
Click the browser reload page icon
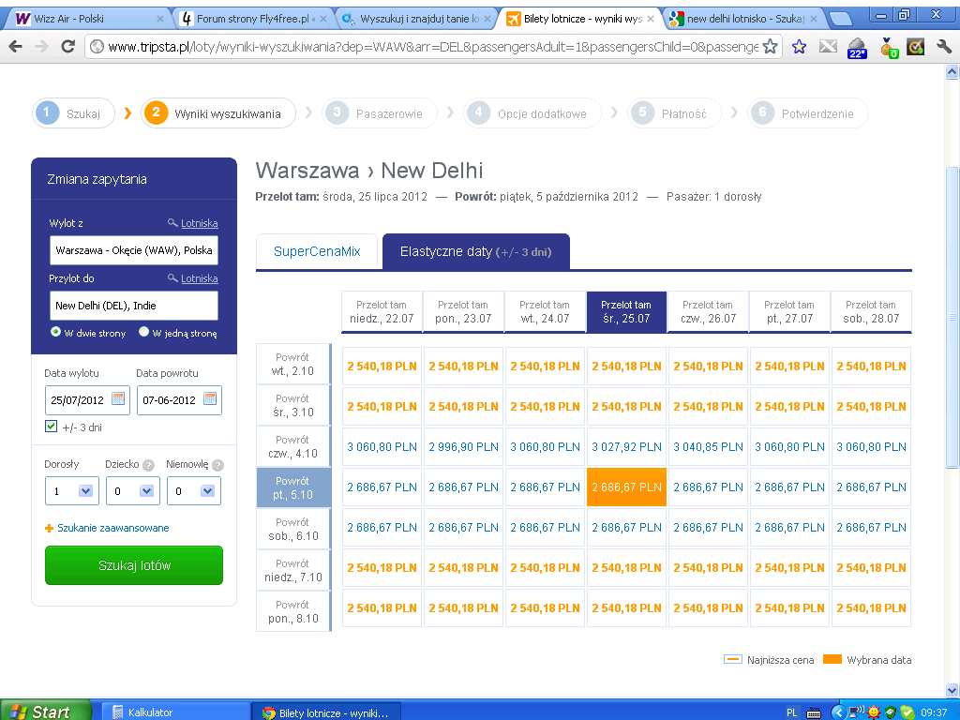pos(67,46)
